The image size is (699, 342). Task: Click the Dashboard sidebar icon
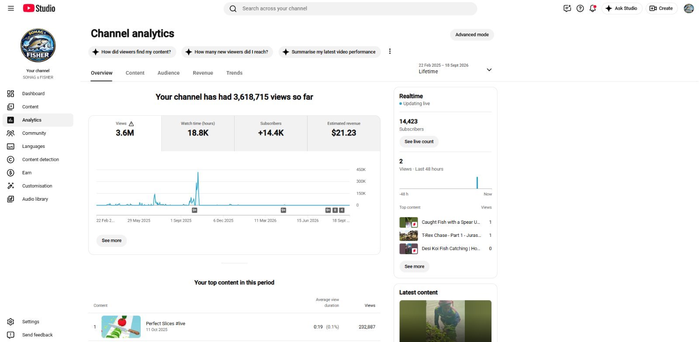[x=10, y=93]
